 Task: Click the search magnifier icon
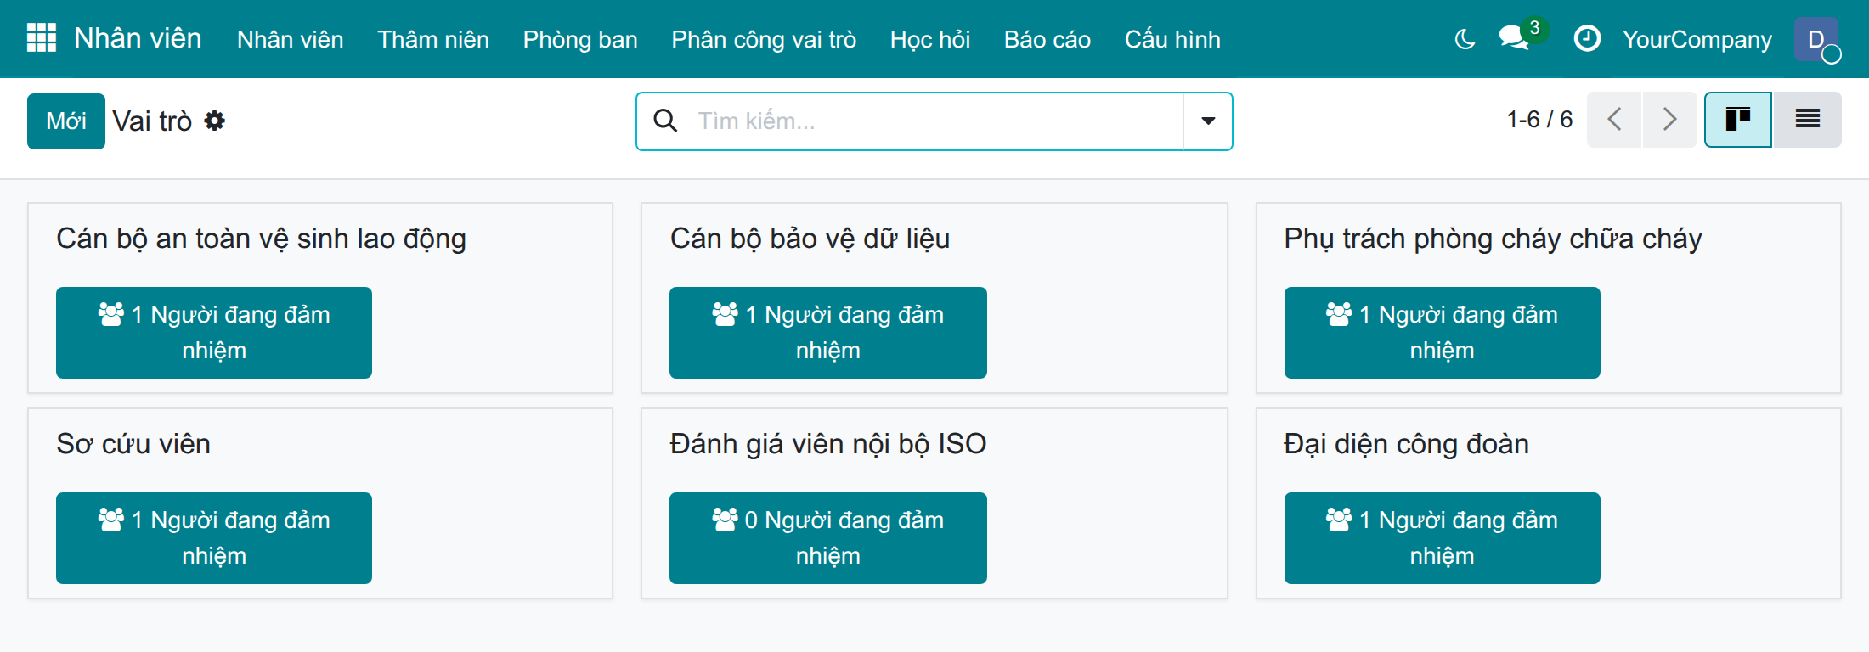pyautogui.click(x=665, y=121)
